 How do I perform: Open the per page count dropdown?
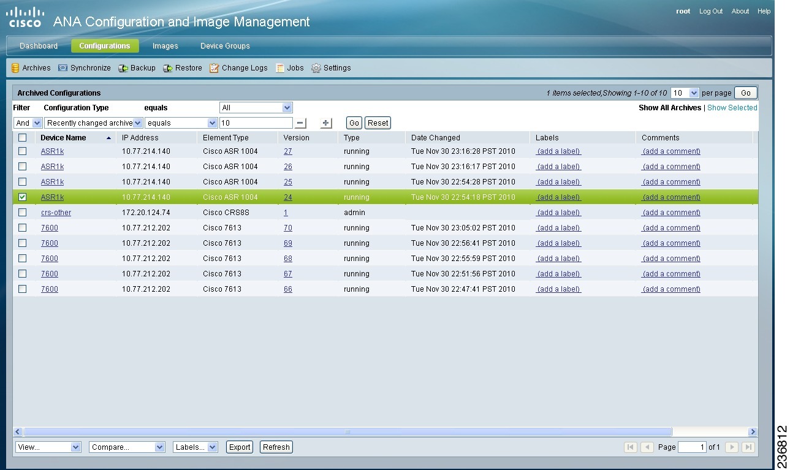(685, 93)
